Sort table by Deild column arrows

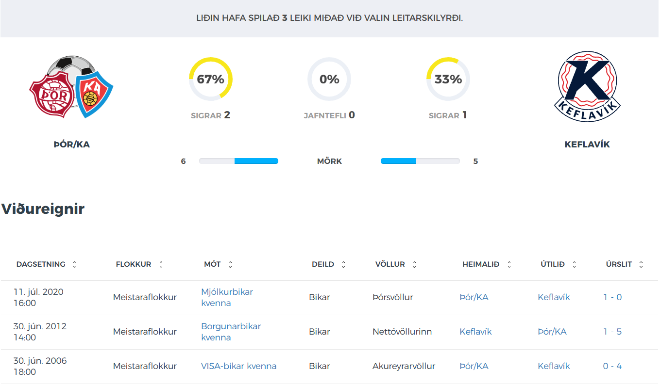[x=343, y=264]
